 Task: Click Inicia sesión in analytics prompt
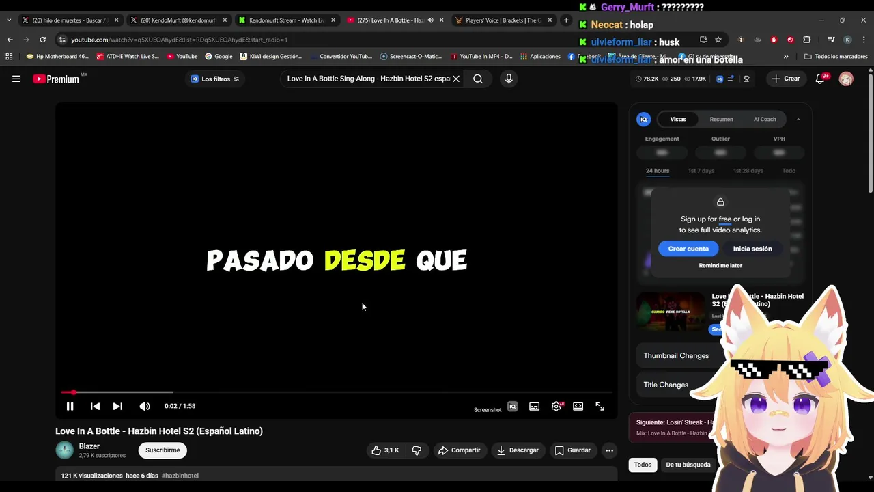tap(752, 249)
